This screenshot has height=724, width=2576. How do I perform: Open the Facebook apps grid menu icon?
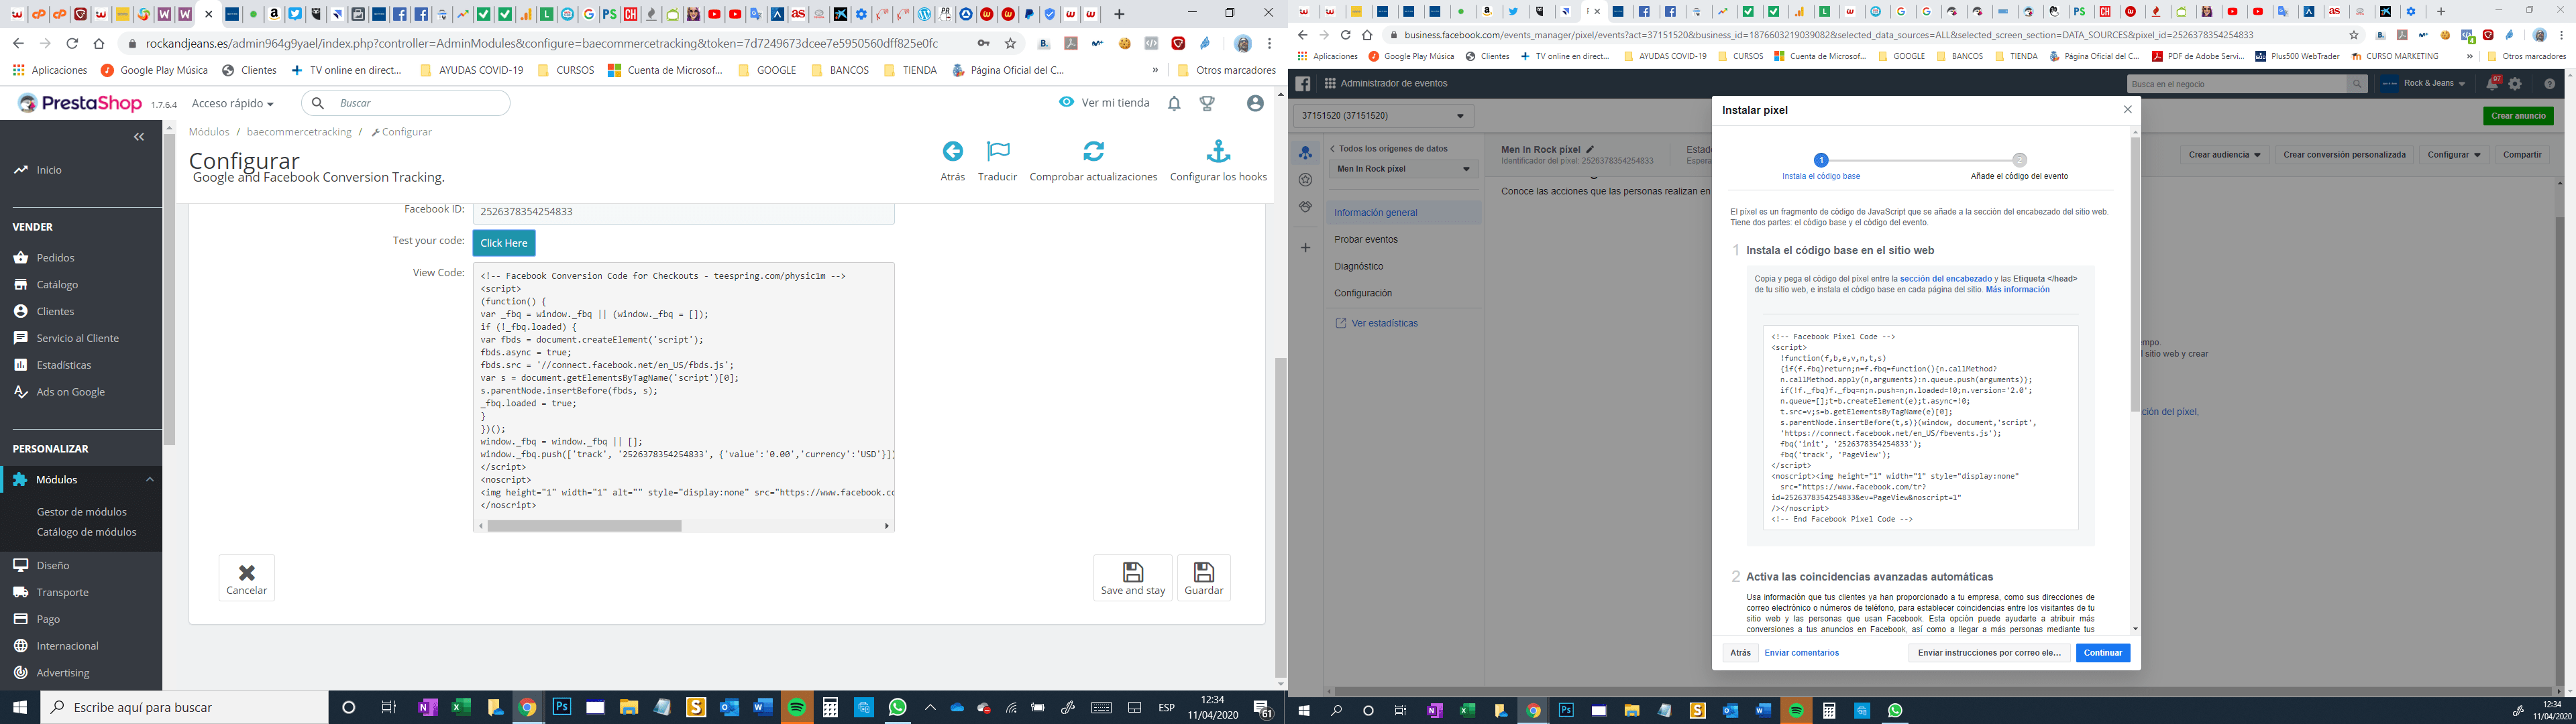coord(1330,84)
